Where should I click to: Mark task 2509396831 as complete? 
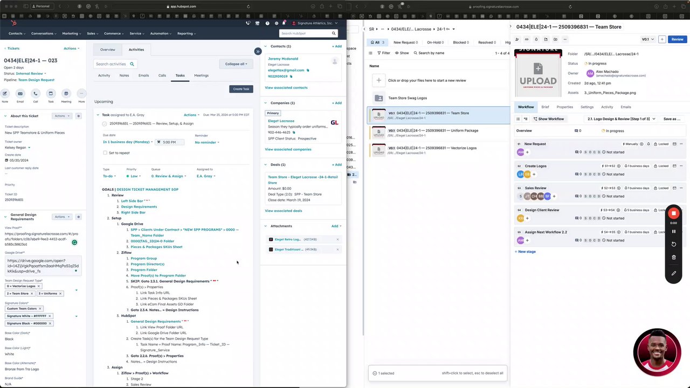[105, 124]
